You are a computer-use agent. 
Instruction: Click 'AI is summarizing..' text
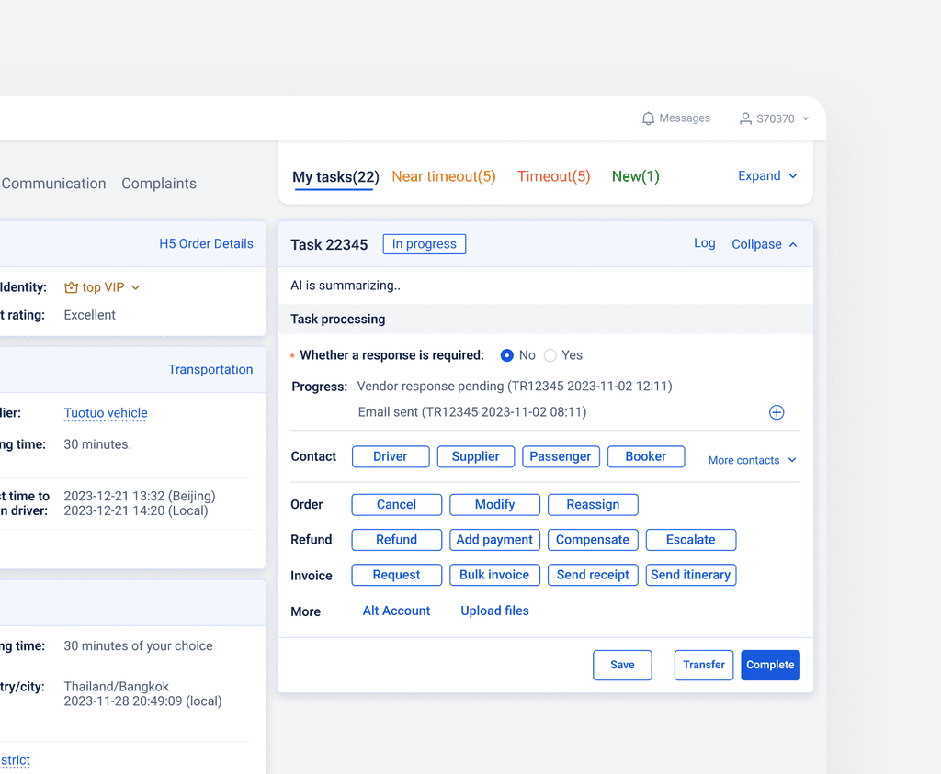pyautogui.click(x=346, y=286)
